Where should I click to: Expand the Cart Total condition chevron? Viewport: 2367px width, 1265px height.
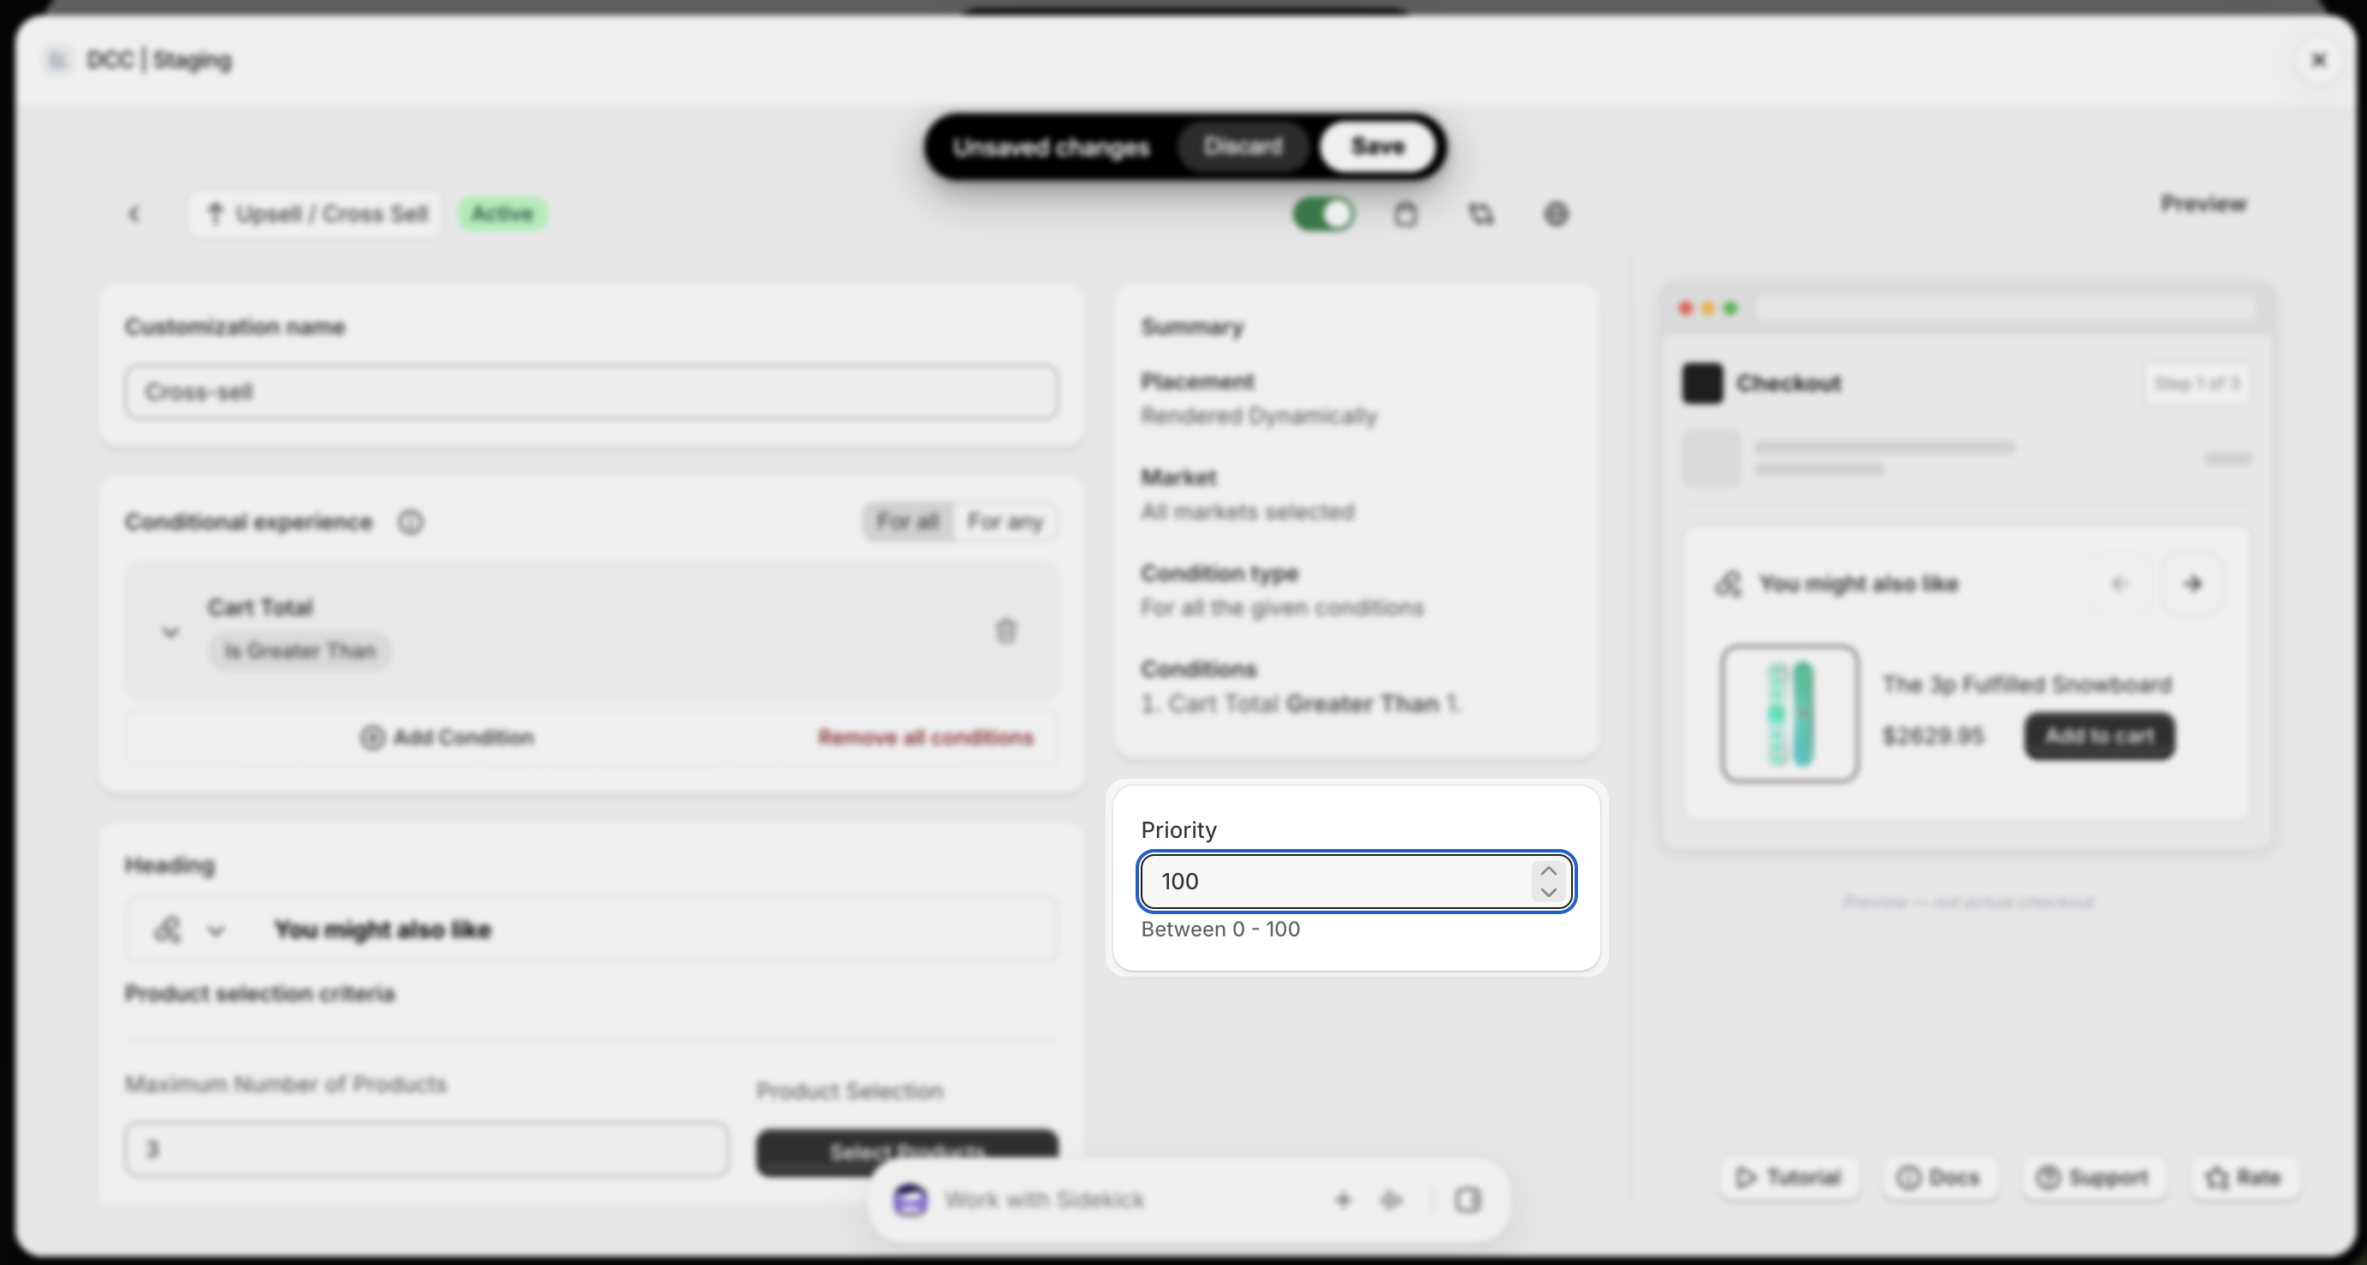[x=170, y=632]
